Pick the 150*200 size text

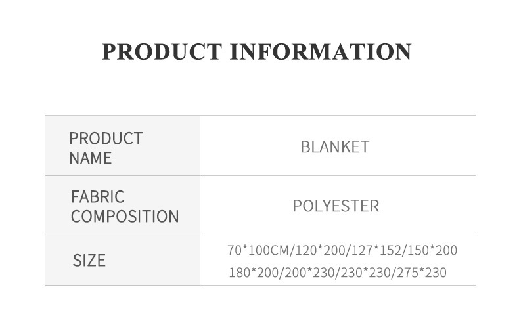(431, 251)
